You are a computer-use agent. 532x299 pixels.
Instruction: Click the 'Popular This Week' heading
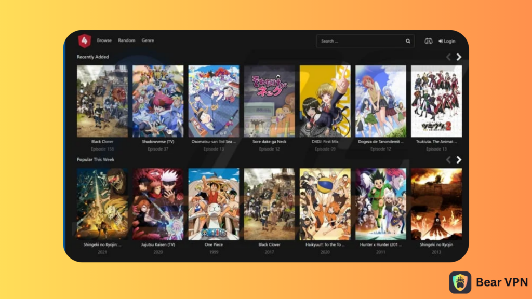click(96, 160)
